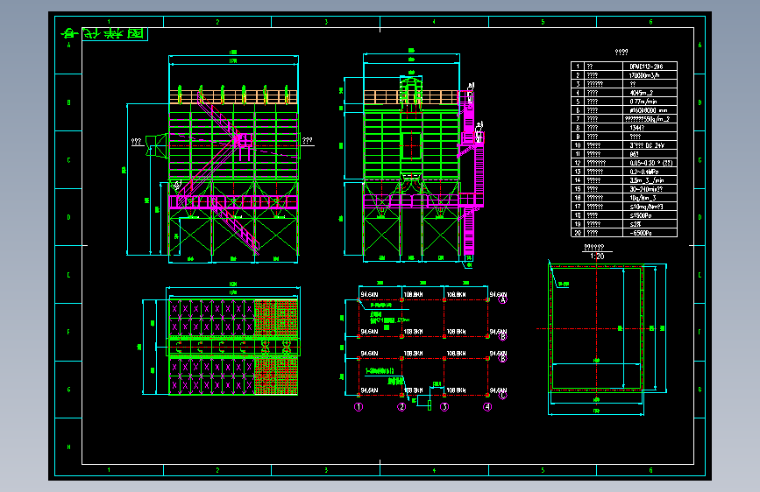Select row number 12 in the parameter table
Viewport: 760px width, 492px height.
pyautogui.click(x=578, y=163)
